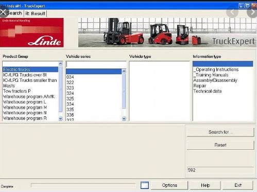Image resolution: width=257 pixels, height=192 pixels.
Task: Exit the TruckExpert application
Action: [x=238, y=185]
